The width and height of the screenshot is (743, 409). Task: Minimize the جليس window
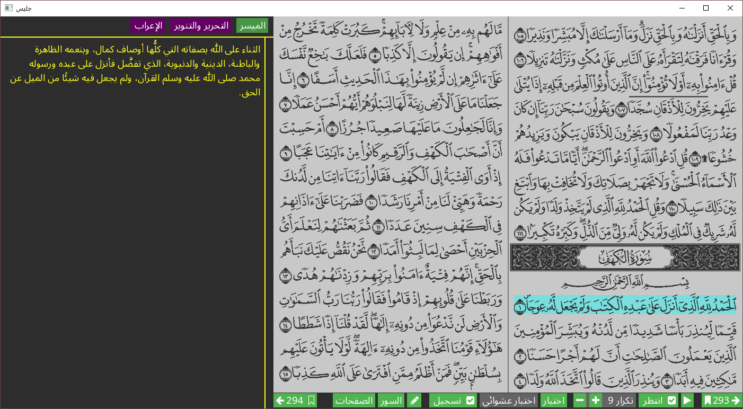coord(682,8)
